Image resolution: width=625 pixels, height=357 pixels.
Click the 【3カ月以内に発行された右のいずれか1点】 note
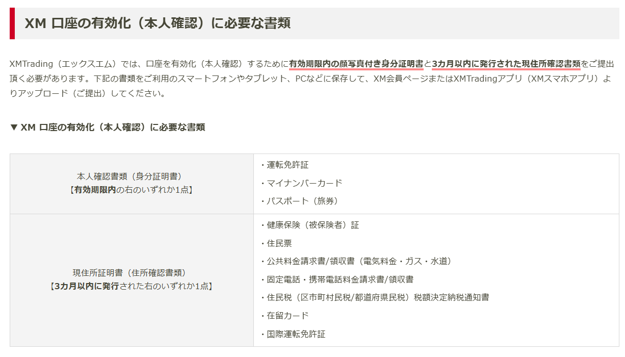(132, 286)
